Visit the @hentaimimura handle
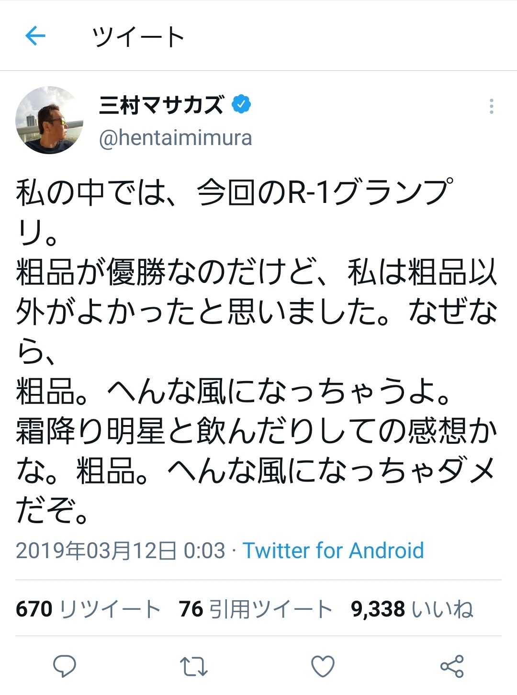Image resolution: width=517 pixels, height=695 pixels. click(175, 138)
